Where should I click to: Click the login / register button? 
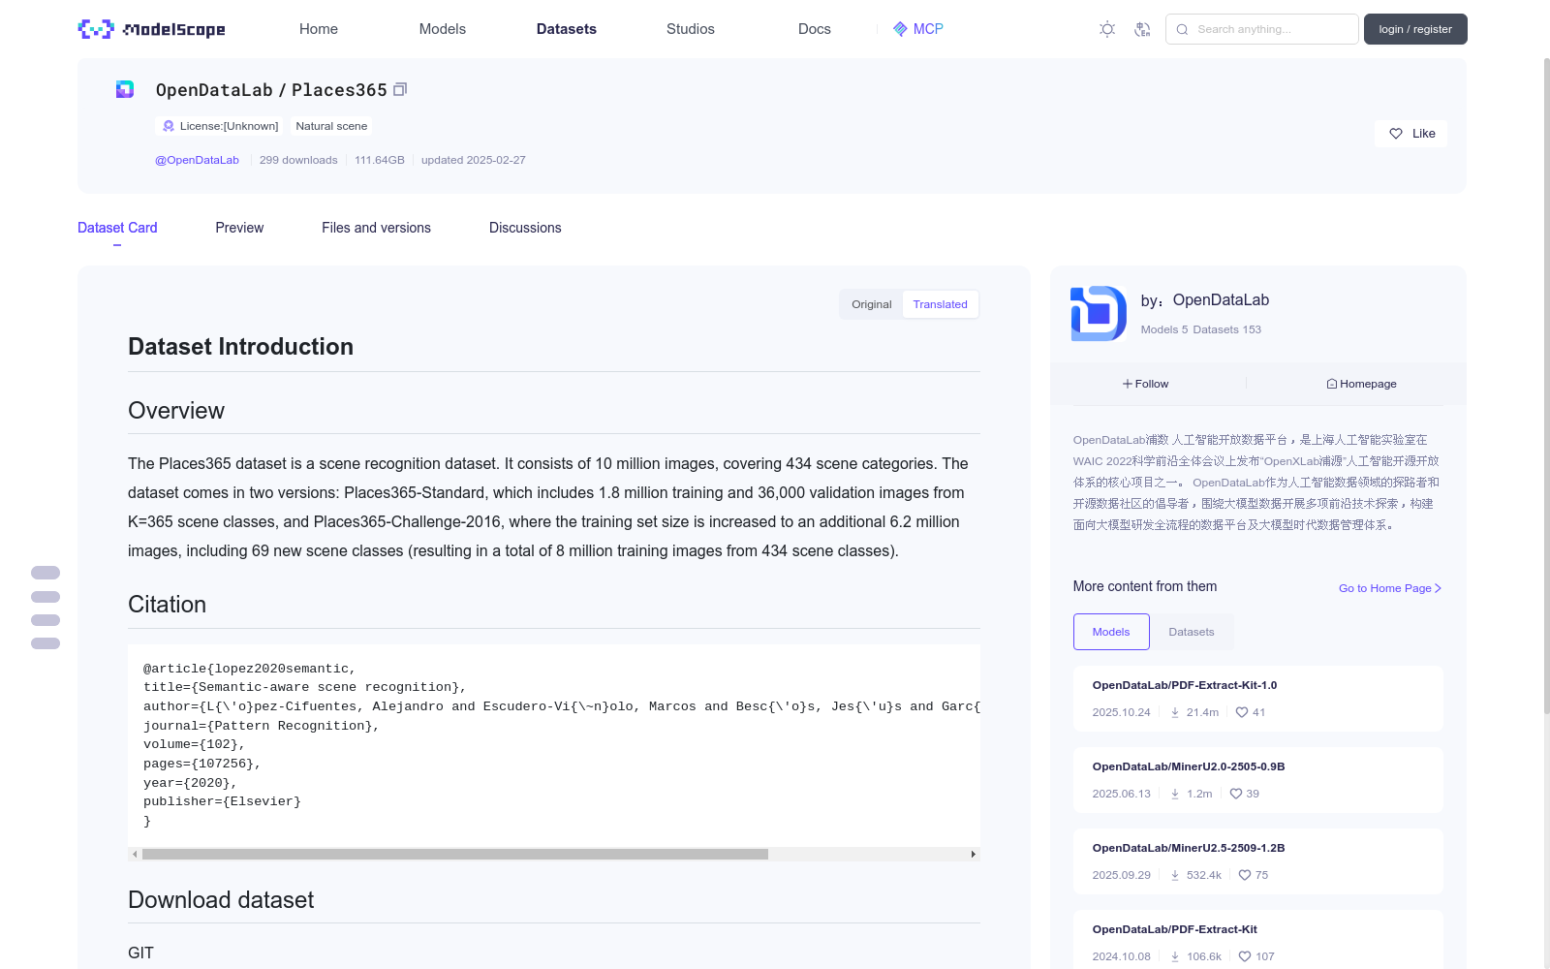1414,29
